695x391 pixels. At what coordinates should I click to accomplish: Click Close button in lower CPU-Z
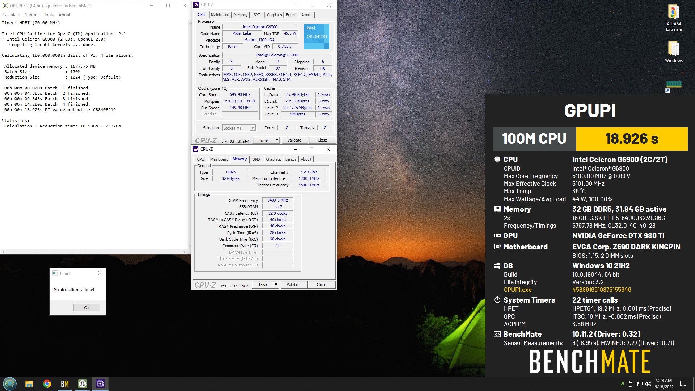[x=321, y=285]
